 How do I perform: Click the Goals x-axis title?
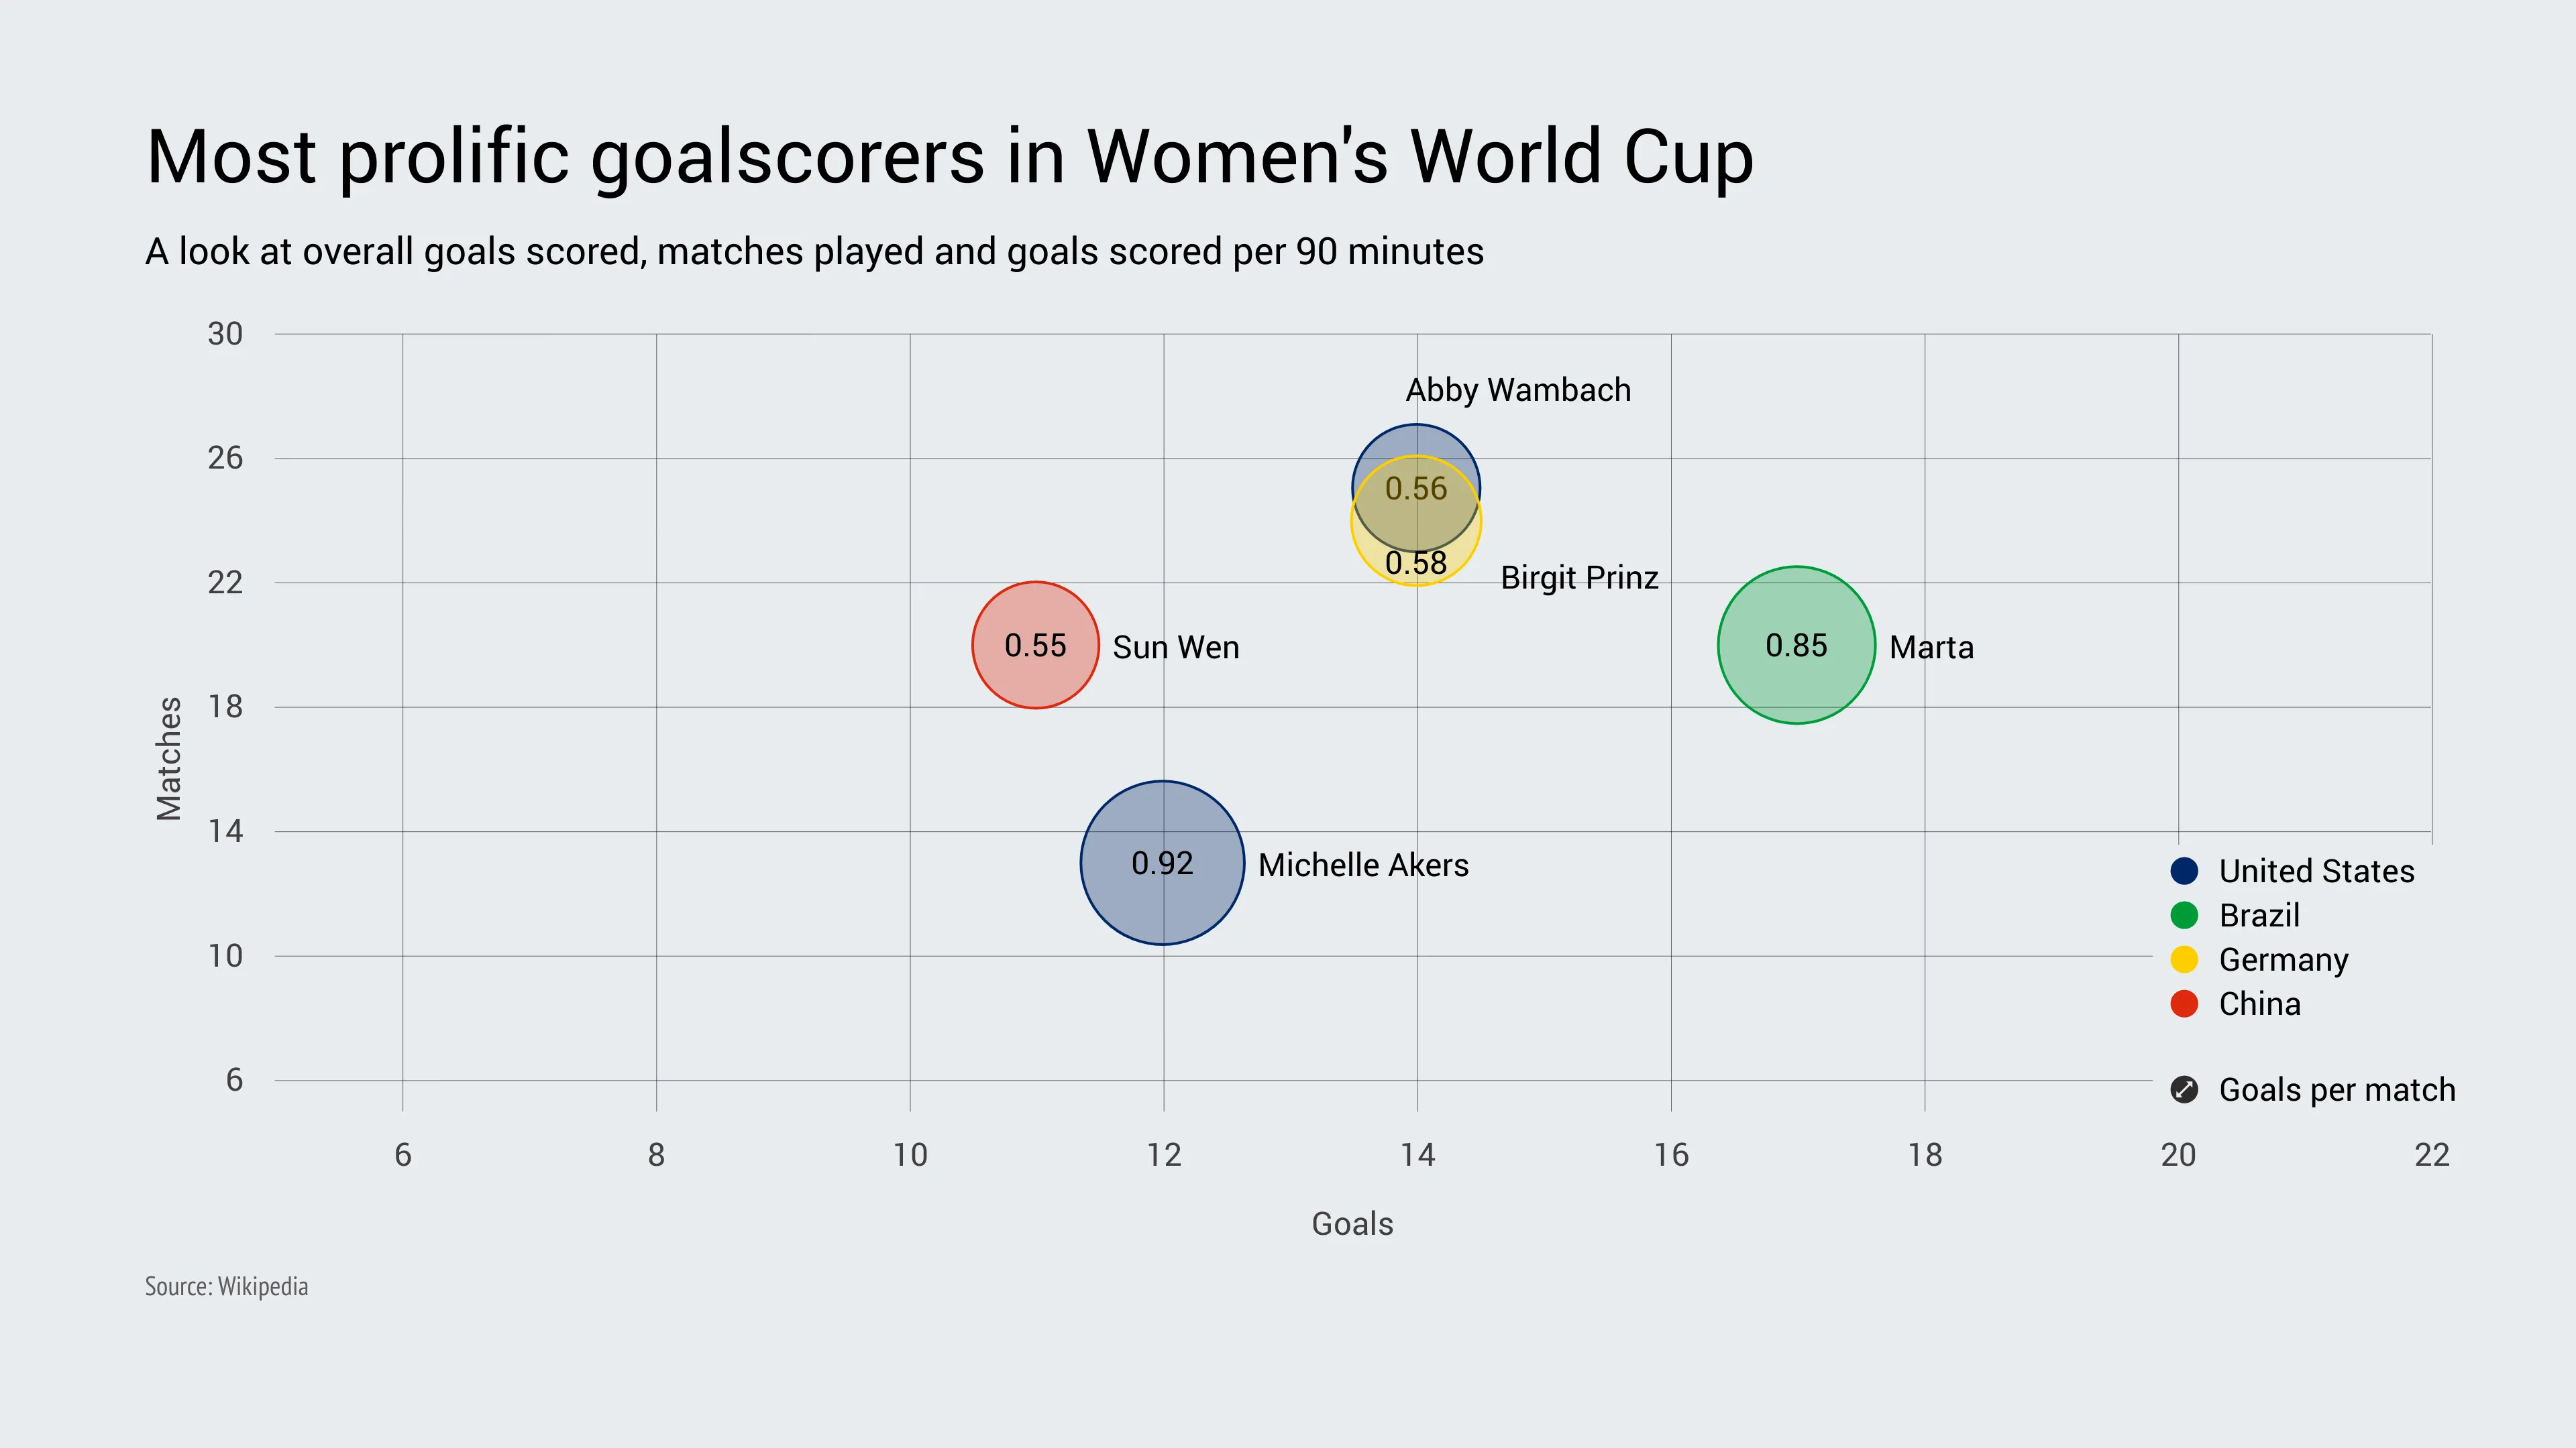(x=1352, y=1224)
